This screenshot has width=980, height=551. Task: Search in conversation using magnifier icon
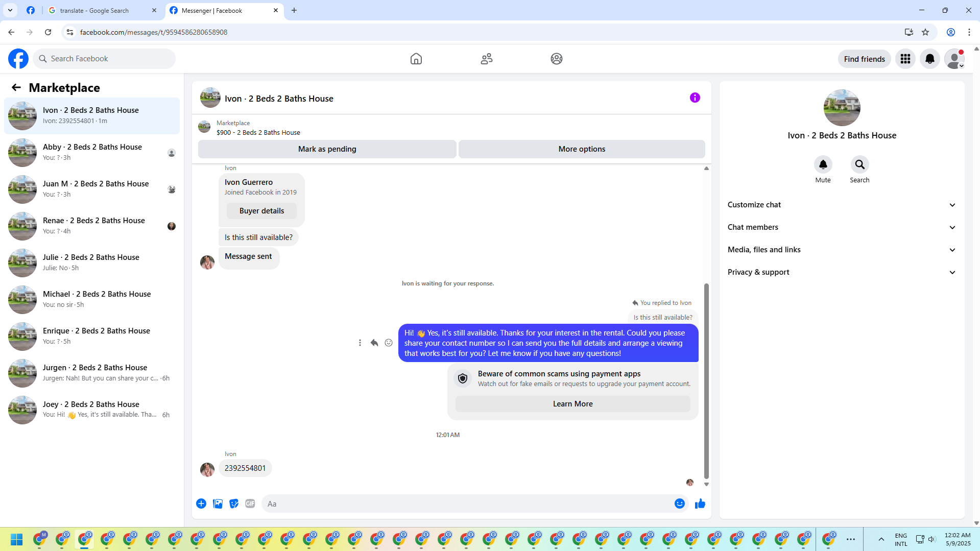coord(860,164)
